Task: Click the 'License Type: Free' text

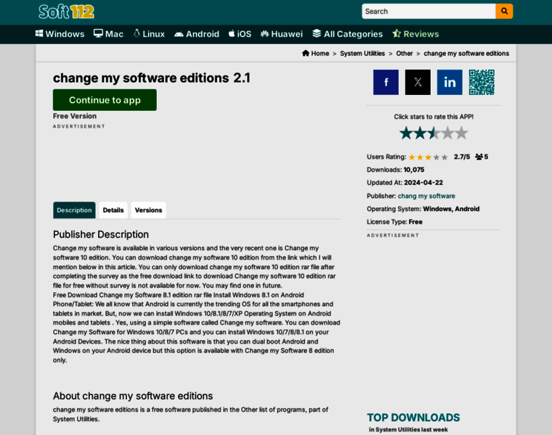Action: [x=394, y=222]
